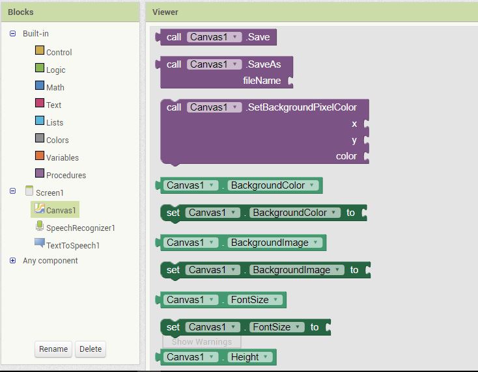Select Text in Built-in blocks

53,105
